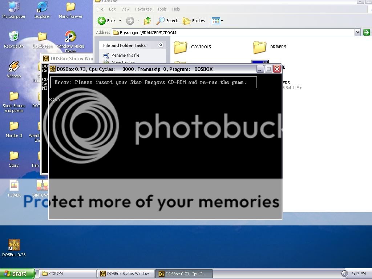Image resolution: width=372 pixels, height=279 pixels.
Task: Launch the DOSBox 0.73 desktop shortcut
Action: [14, 248]
